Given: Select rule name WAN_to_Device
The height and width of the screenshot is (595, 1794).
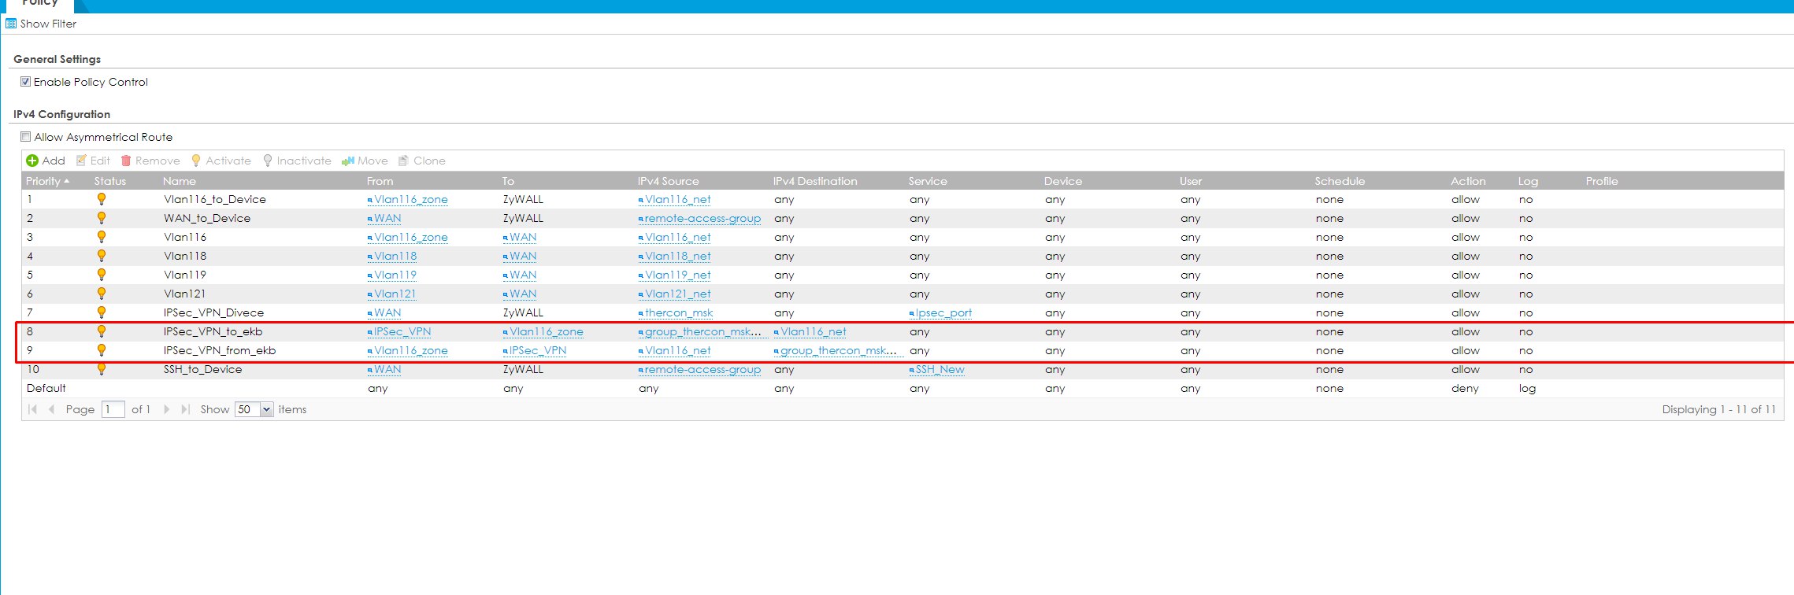Looking at the screenshot, I should 207,218.
